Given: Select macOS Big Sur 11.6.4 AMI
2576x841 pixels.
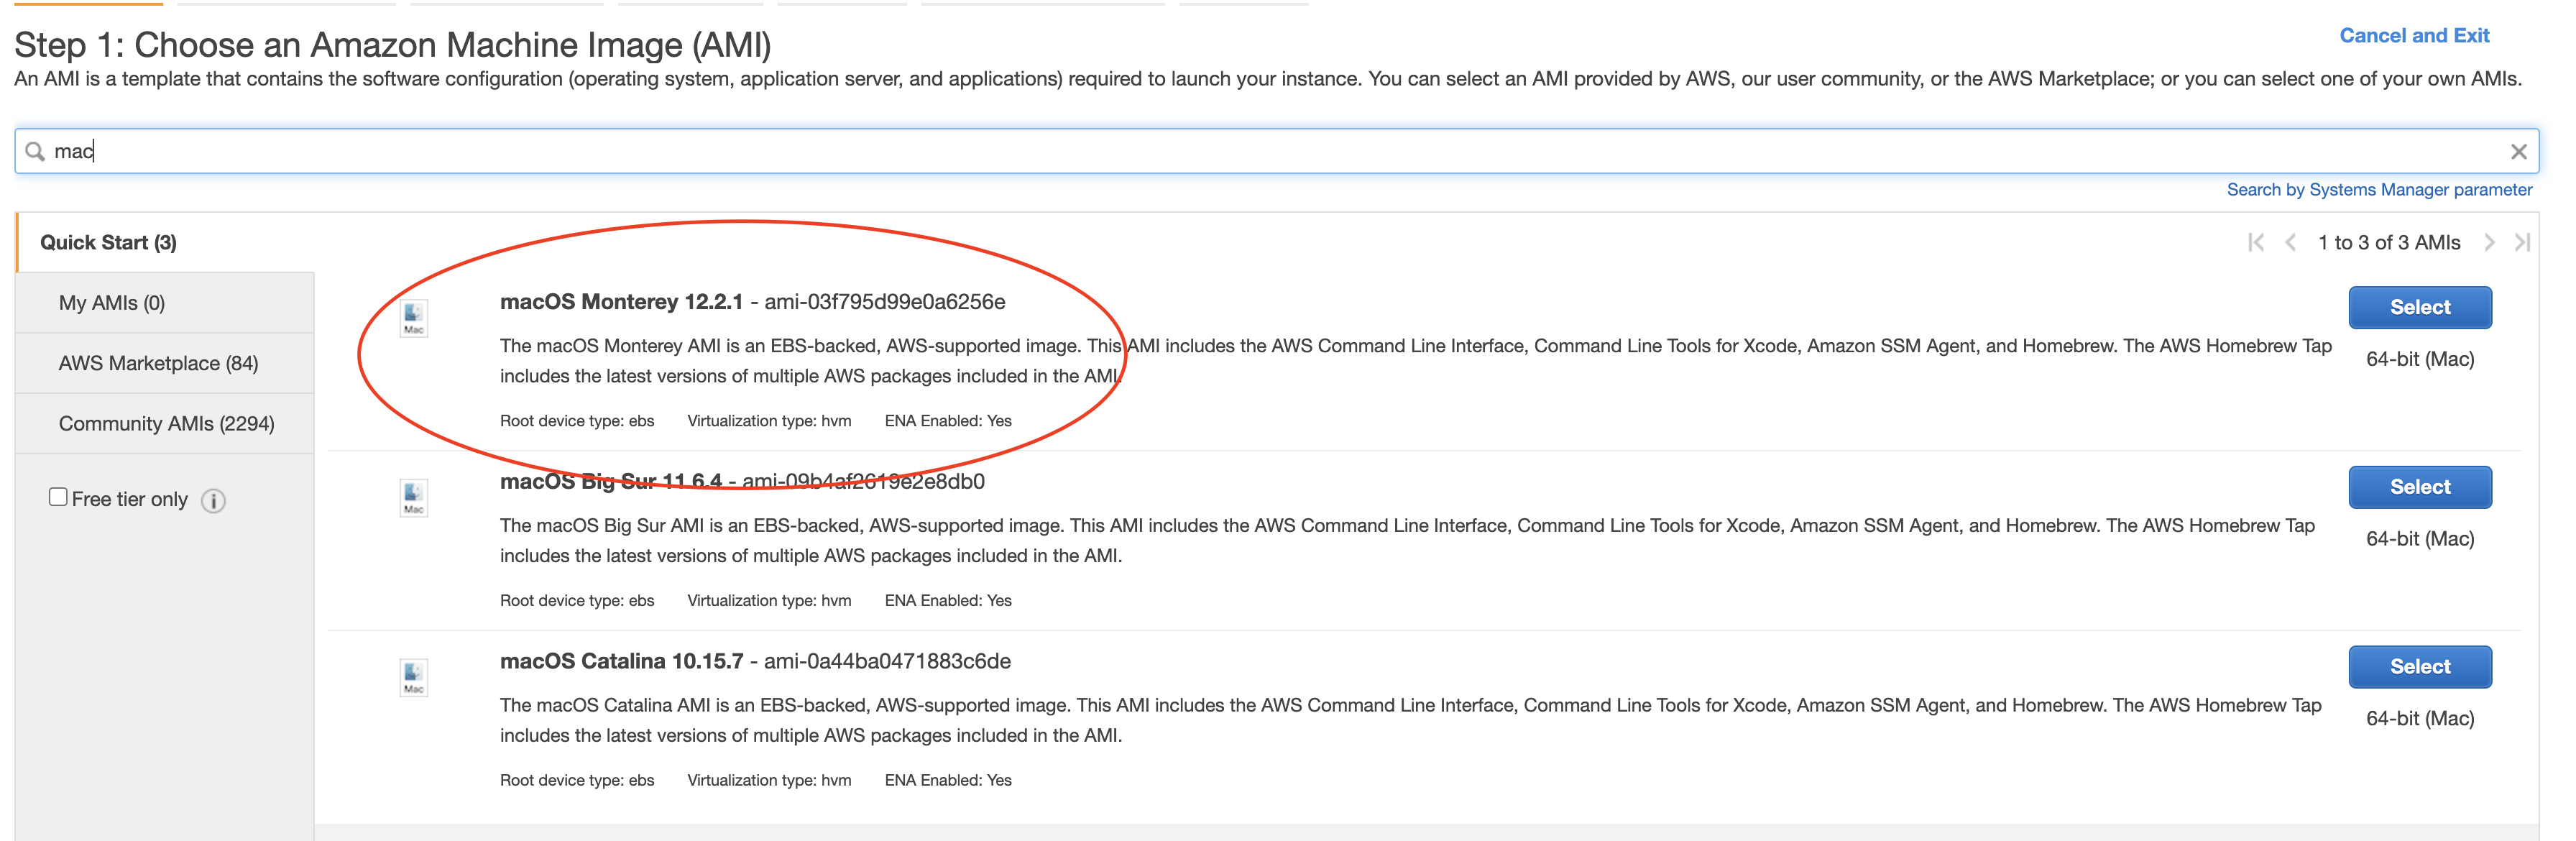Looking at the screenshot, I should click(x=2419, y=487).
